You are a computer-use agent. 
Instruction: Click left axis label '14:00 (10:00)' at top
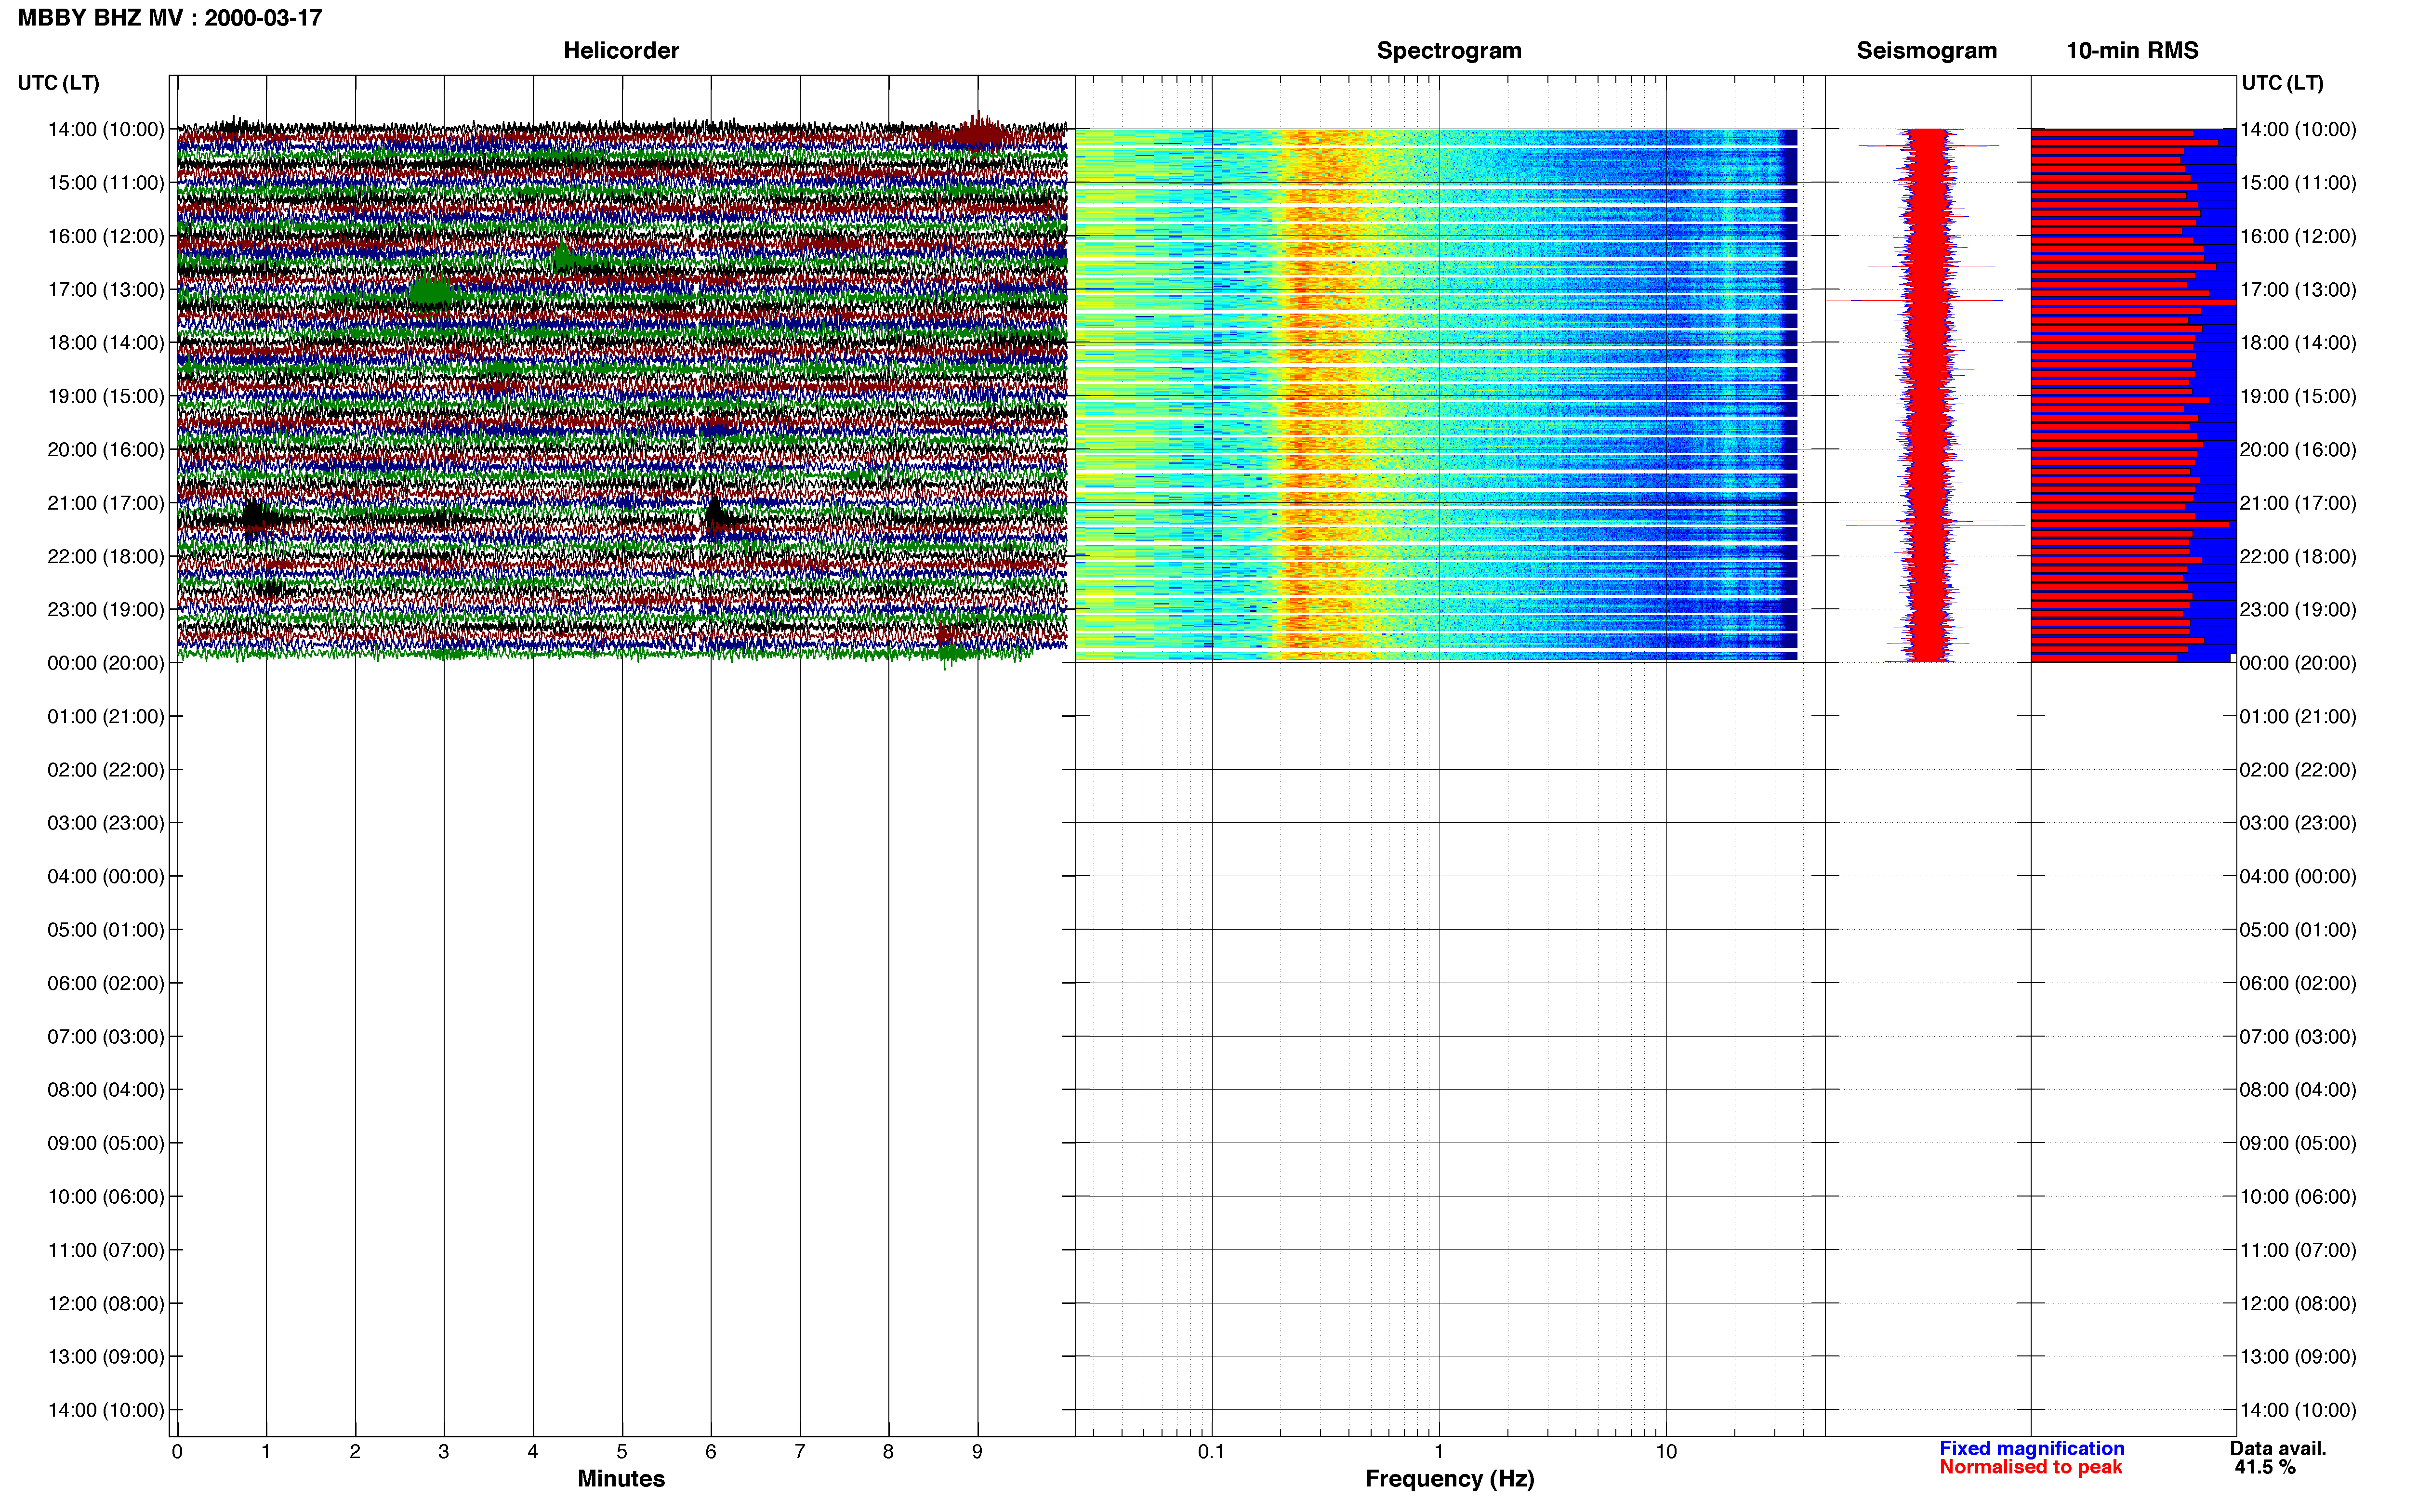106,129
